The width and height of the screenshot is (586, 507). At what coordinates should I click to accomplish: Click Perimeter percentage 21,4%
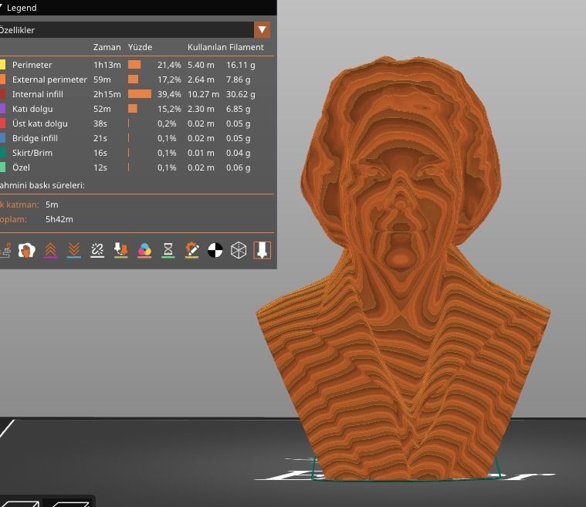click(x=169, y=65)
